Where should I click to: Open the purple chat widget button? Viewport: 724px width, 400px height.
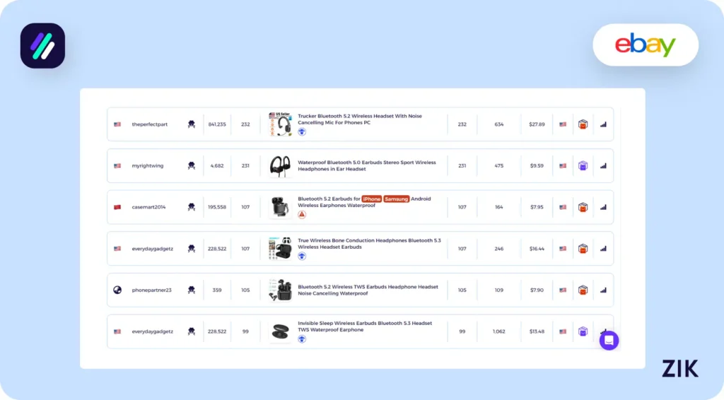pyautogui.click(x=609, y=341)
